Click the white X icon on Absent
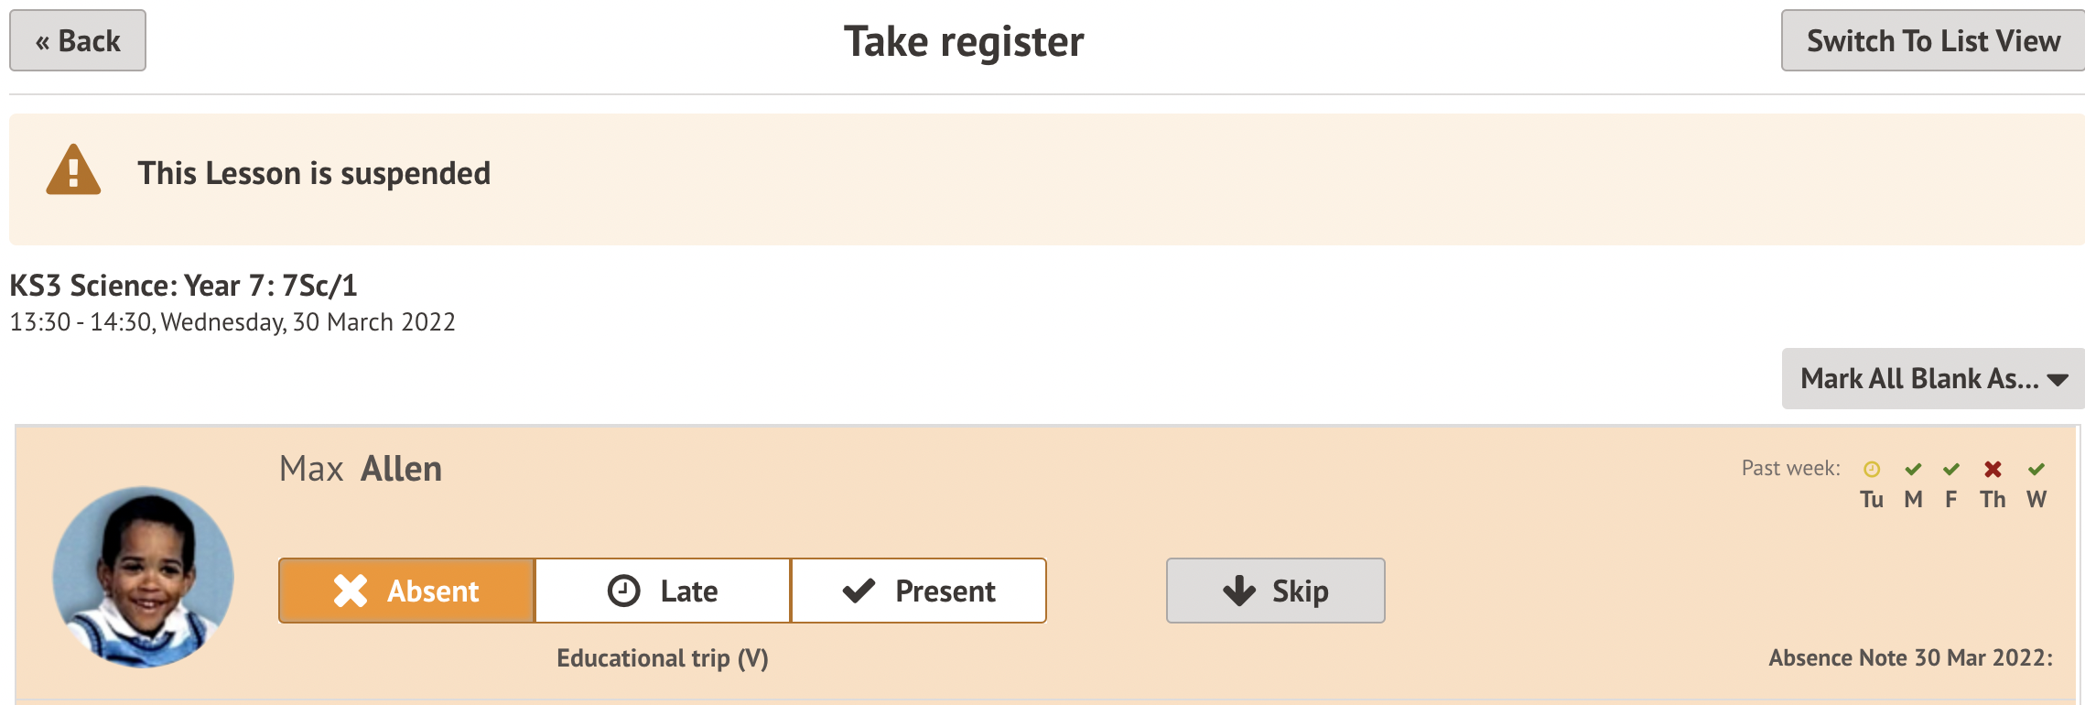The width and height of the screenshot is (2085, 705). tap(351, 591)
